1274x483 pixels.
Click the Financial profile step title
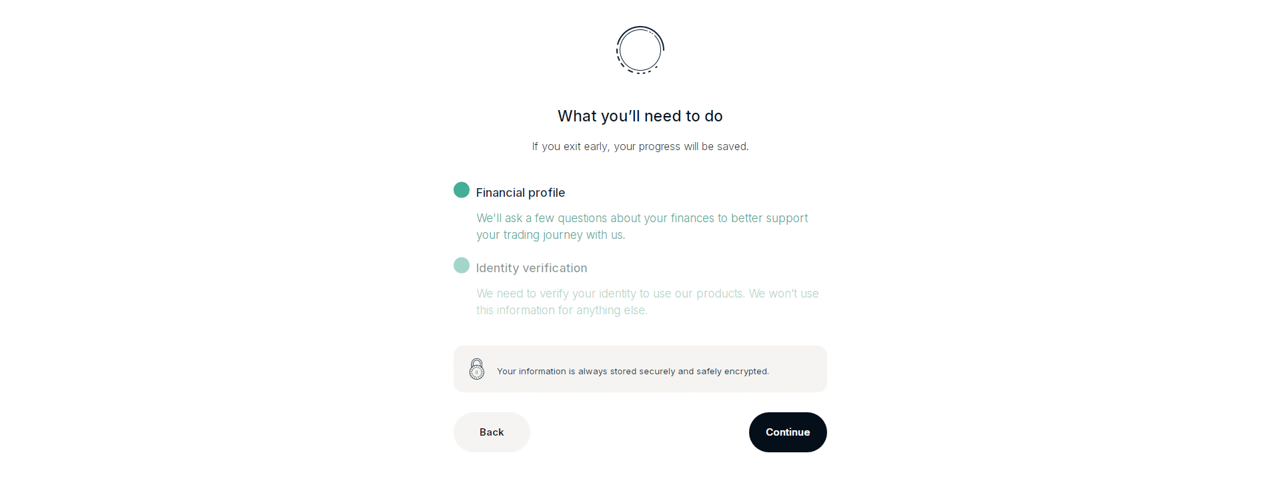point(520,193)
